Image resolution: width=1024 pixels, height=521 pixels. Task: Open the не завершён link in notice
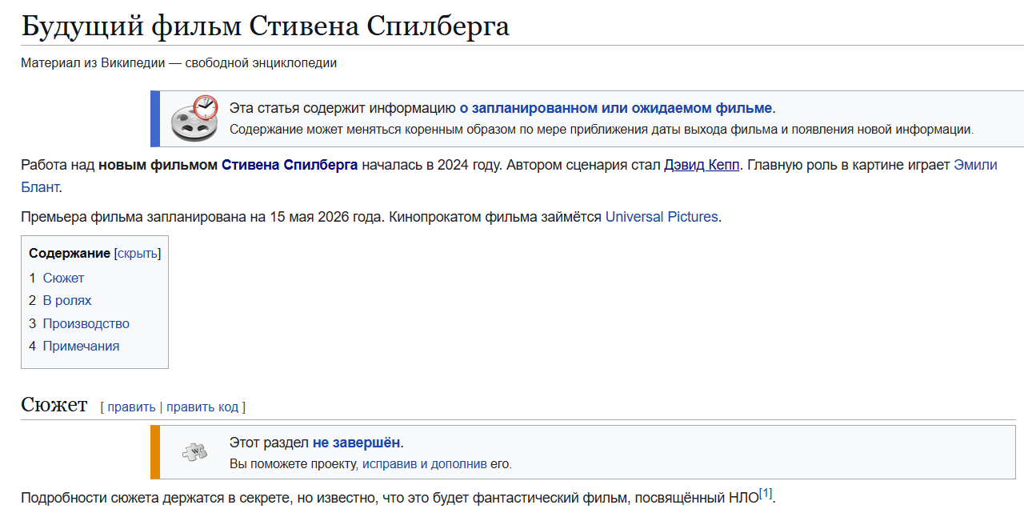click(356, 443)
